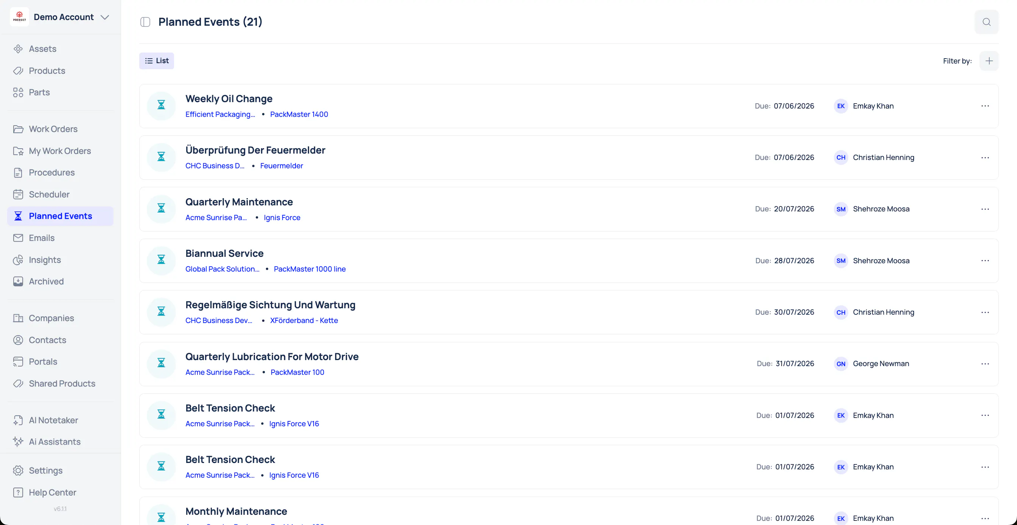Click the hourglass icon for Weekly Oil Change

161,106
